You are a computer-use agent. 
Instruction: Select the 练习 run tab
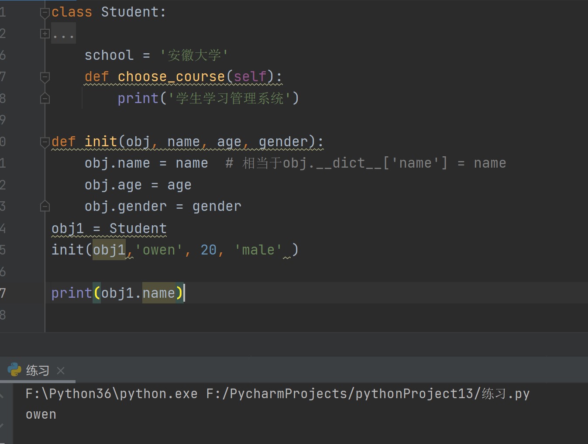(38, 371)
